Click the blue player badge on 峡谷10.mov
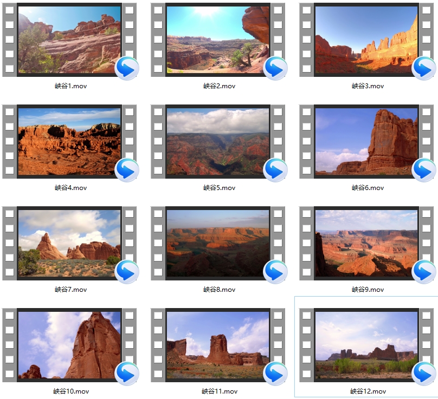 point(127,374)
